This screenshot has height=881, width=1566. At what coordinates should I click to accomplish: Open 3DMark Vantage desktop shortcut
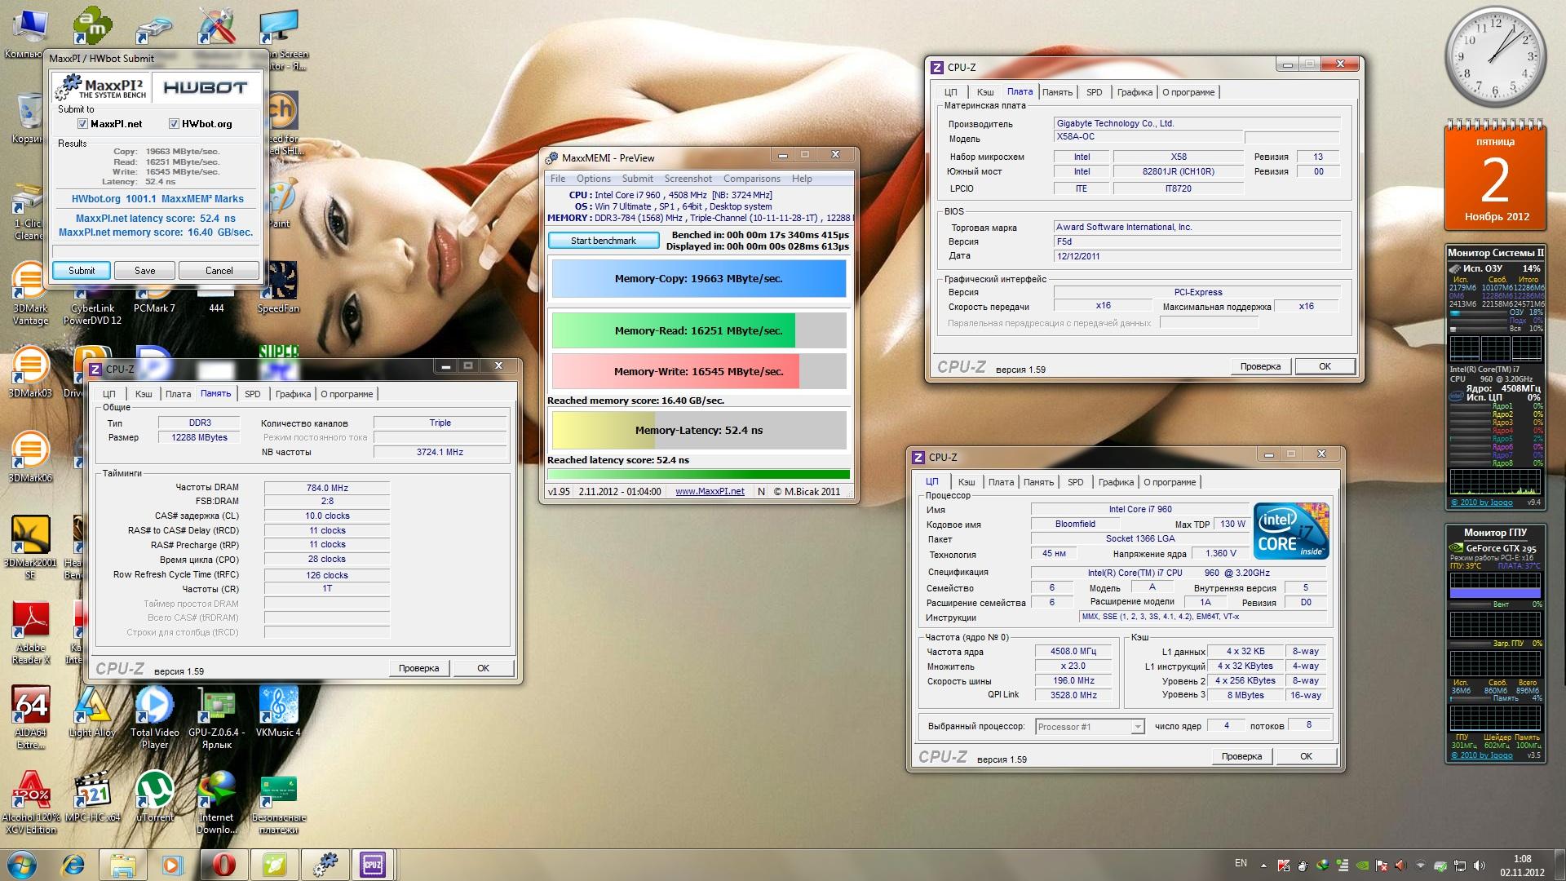coord(30,294)
